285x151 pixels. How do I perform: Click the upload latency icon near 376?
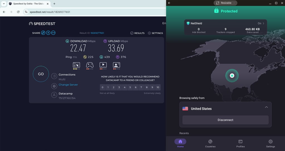coord(118,57)
